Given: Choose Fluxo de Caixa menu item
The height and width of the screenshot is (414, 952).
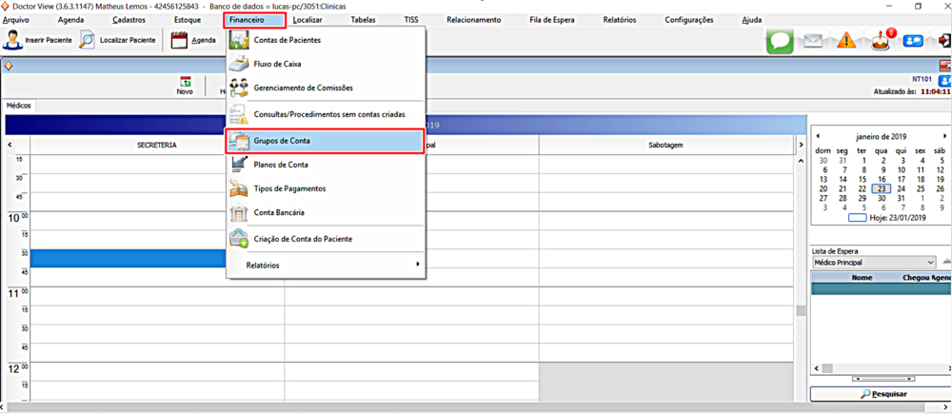Looking at the screenshot, I should pyautogui.click(x=277, y=64).
